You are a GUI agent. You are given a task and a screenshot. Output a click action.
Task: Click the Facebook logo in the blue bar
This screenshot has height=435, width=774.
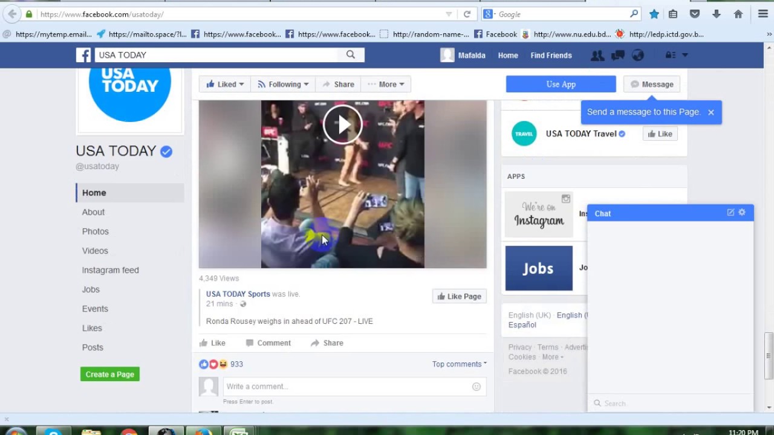(x=83, y=55)
